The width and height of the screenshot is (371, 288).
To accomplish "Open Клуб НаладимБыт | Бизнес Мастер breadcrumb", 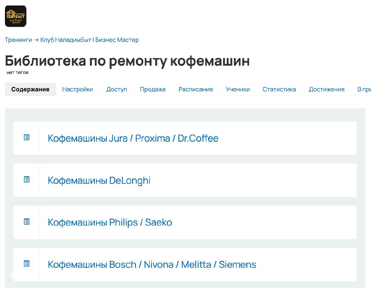I will coord(90,40).
